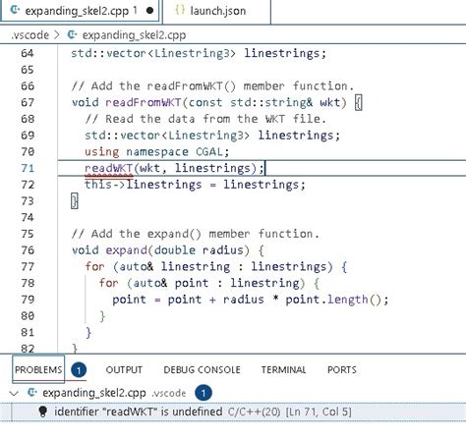Click the C++ file icon in the Problems list
466x438 pixels.
[x=31, y=393]
